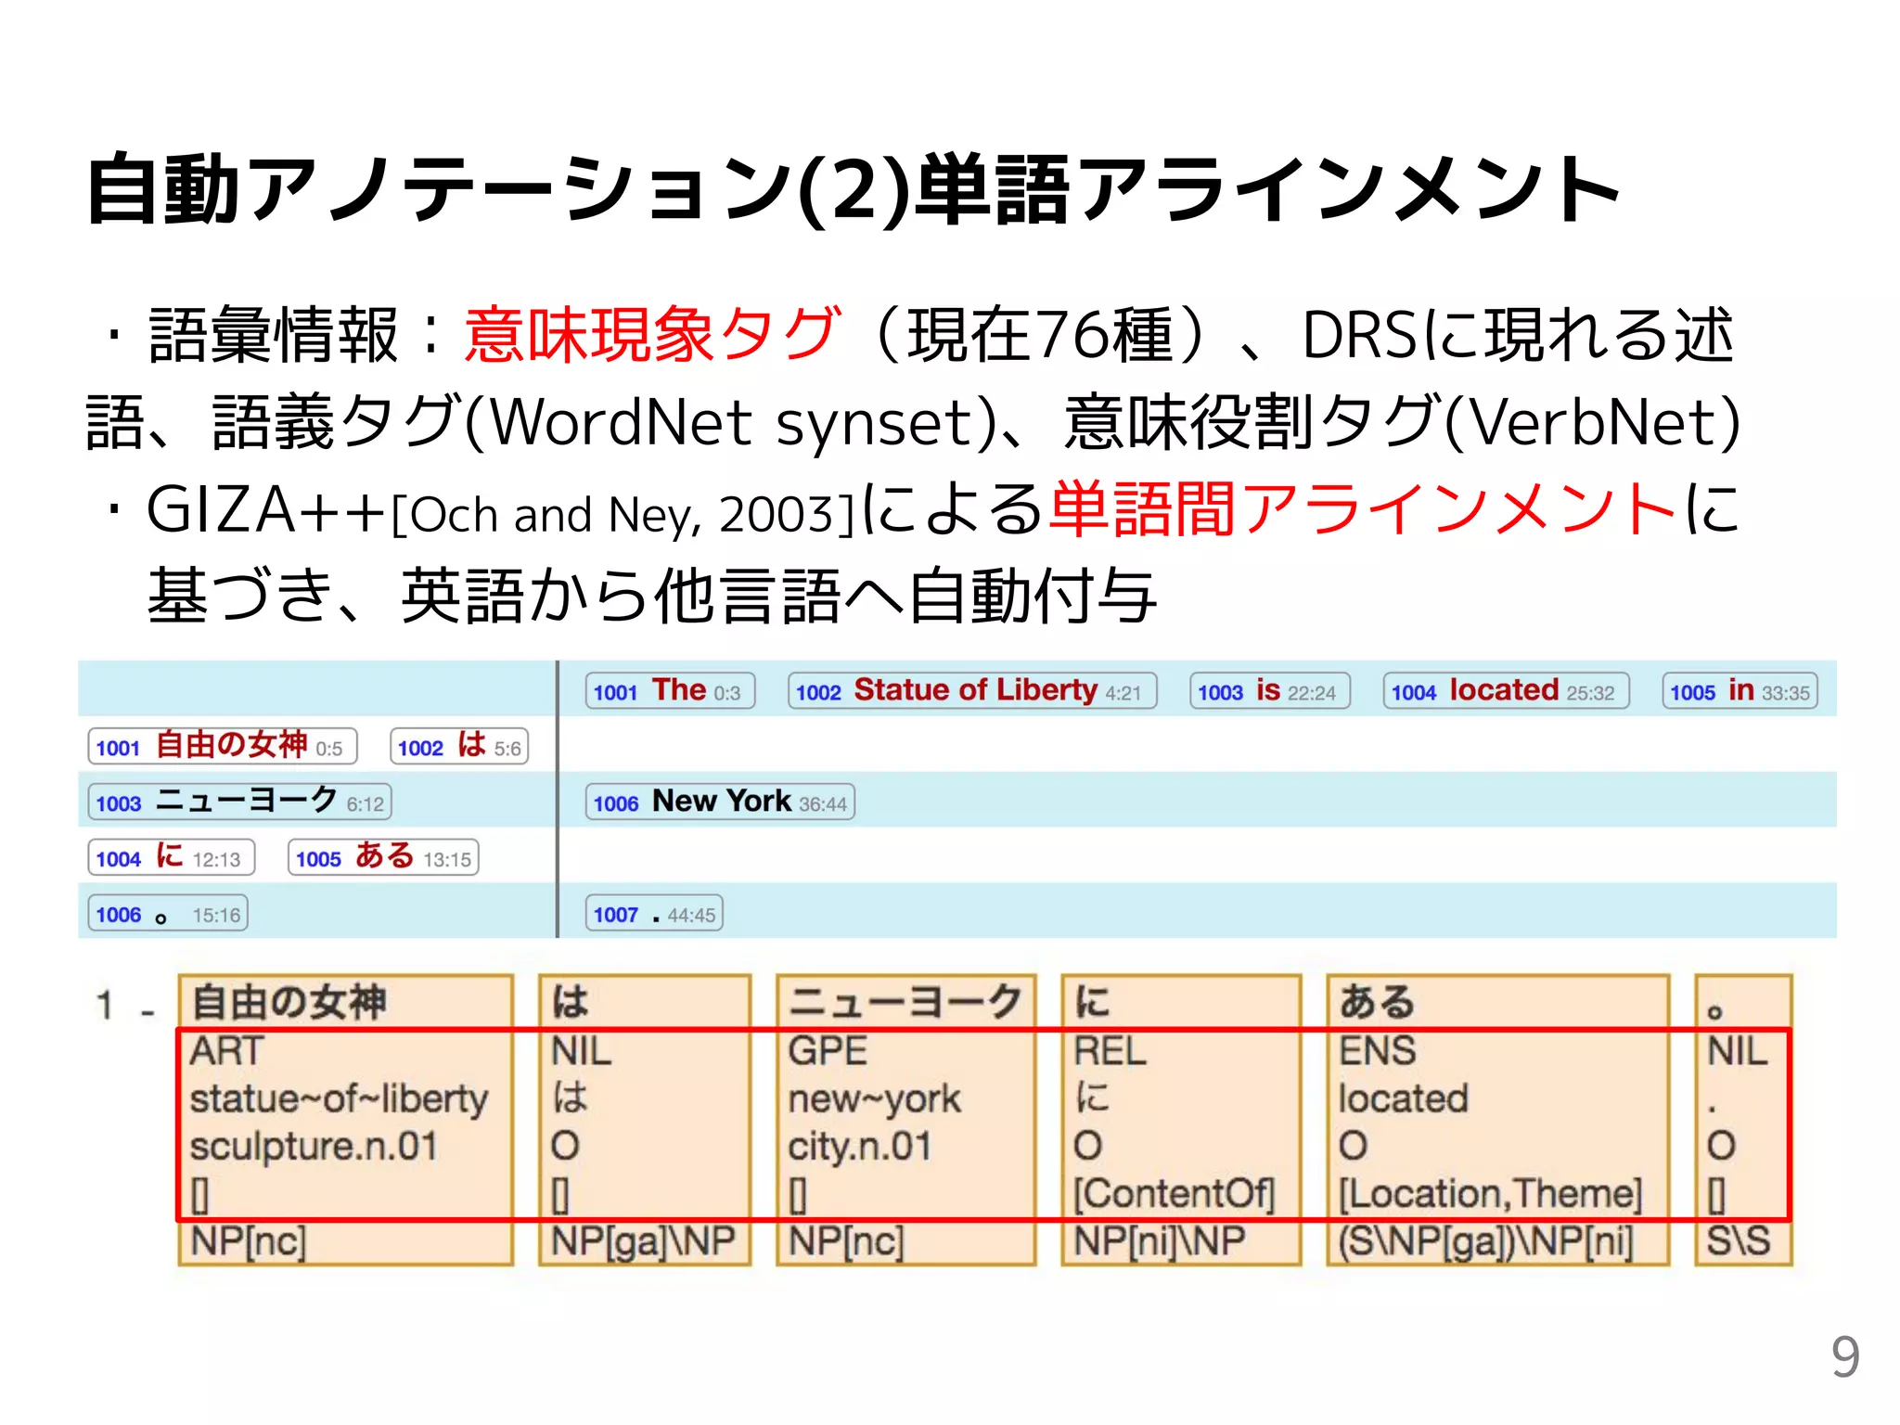Click the red text '単語間アラインメント'
Screen dimensions: 1900x1425
pos(1364,508)
